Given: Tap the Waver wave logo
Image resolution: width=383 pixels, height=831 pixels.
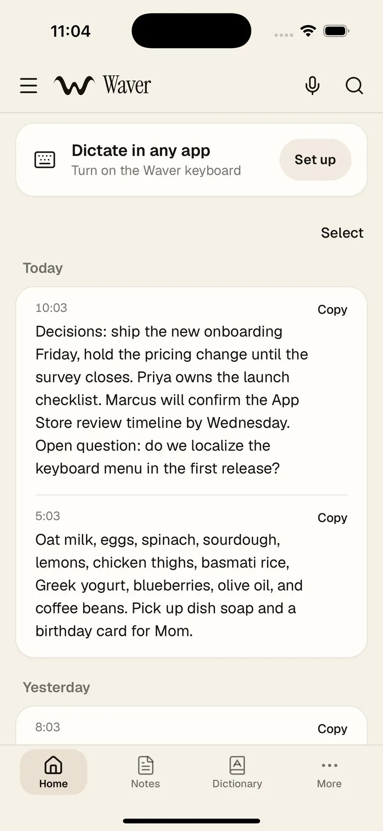Looking at the screenshot, I should point(74,86).
